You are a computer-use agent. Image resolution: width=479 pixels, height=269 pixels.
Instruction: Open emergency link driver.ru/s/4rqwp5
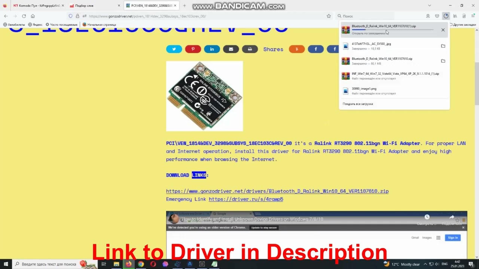click(x=246, y=199)
